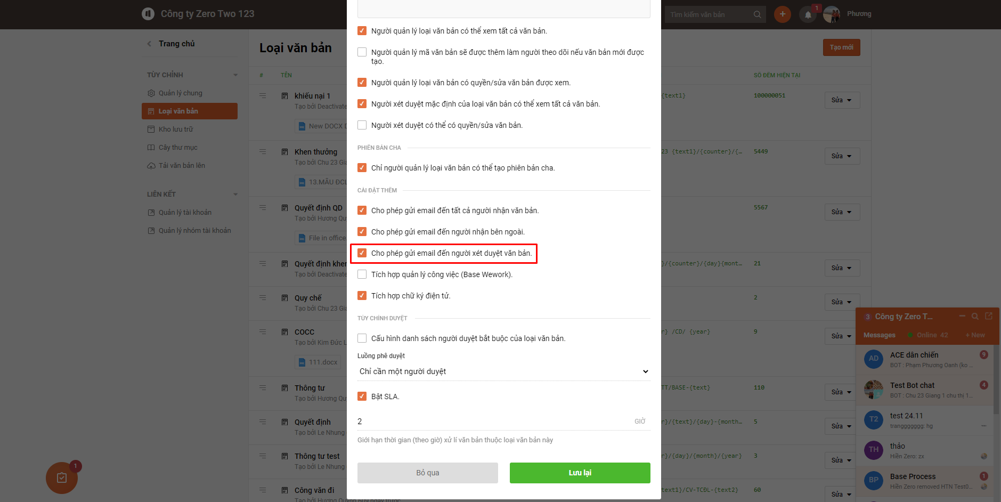Open the task clipboard floating icon

(62, 477)
